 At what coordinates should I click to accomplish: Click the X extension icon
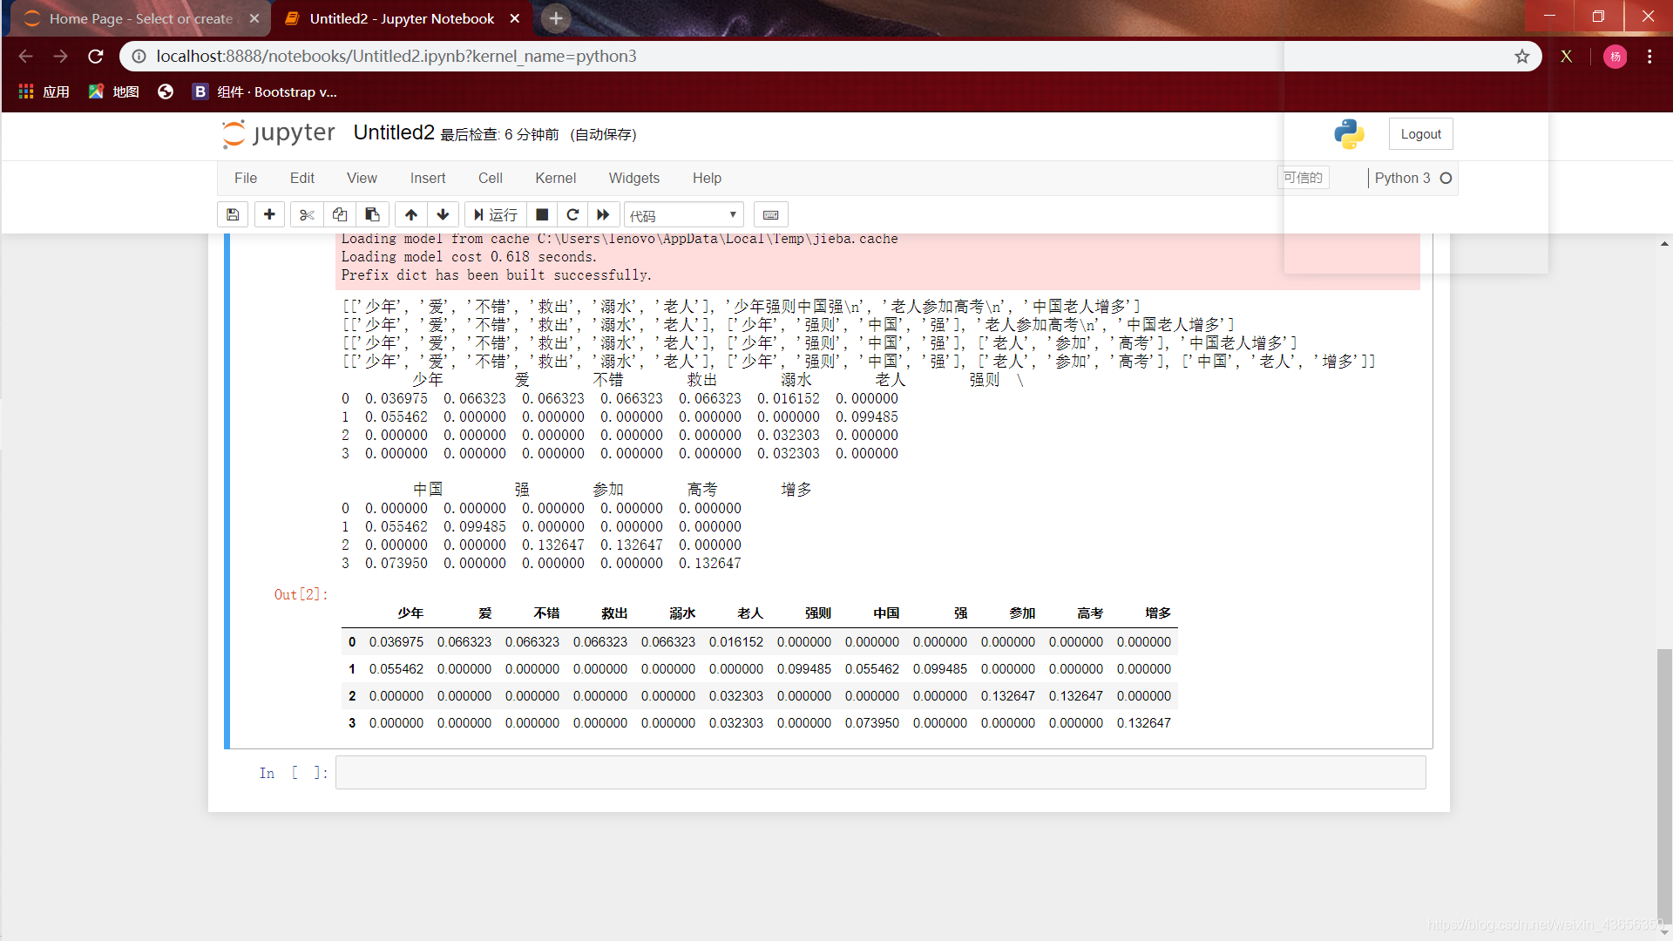coord(1566,56)
